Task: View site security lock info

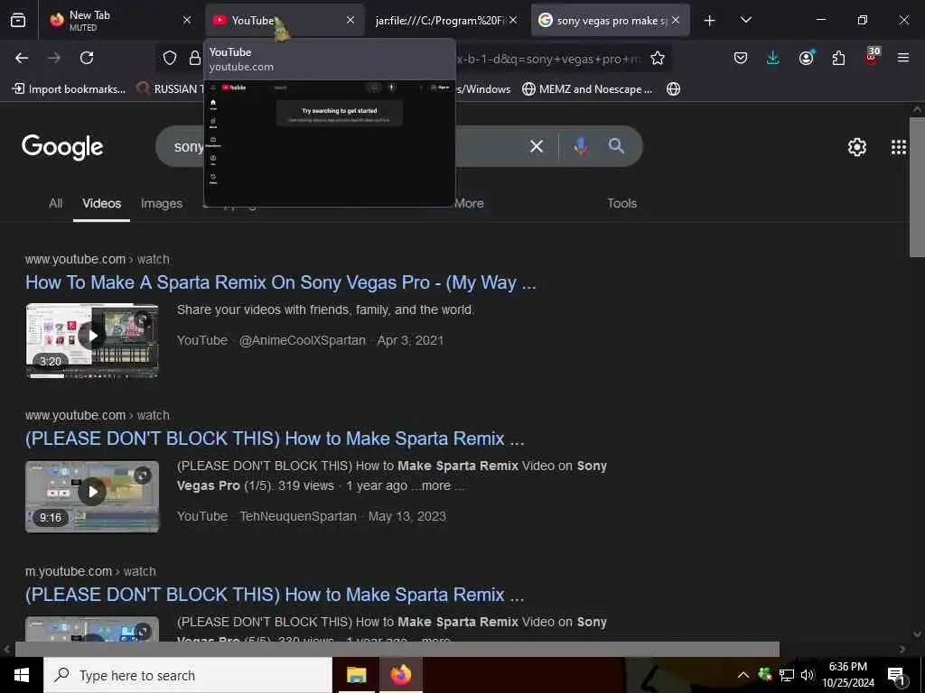Action: click(x=195, y=58)
